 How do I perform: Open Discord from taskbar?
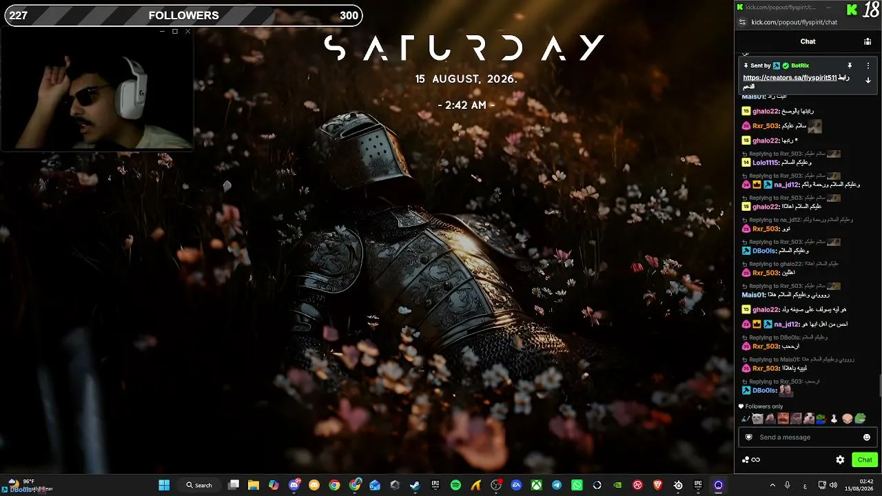point(294,485)
